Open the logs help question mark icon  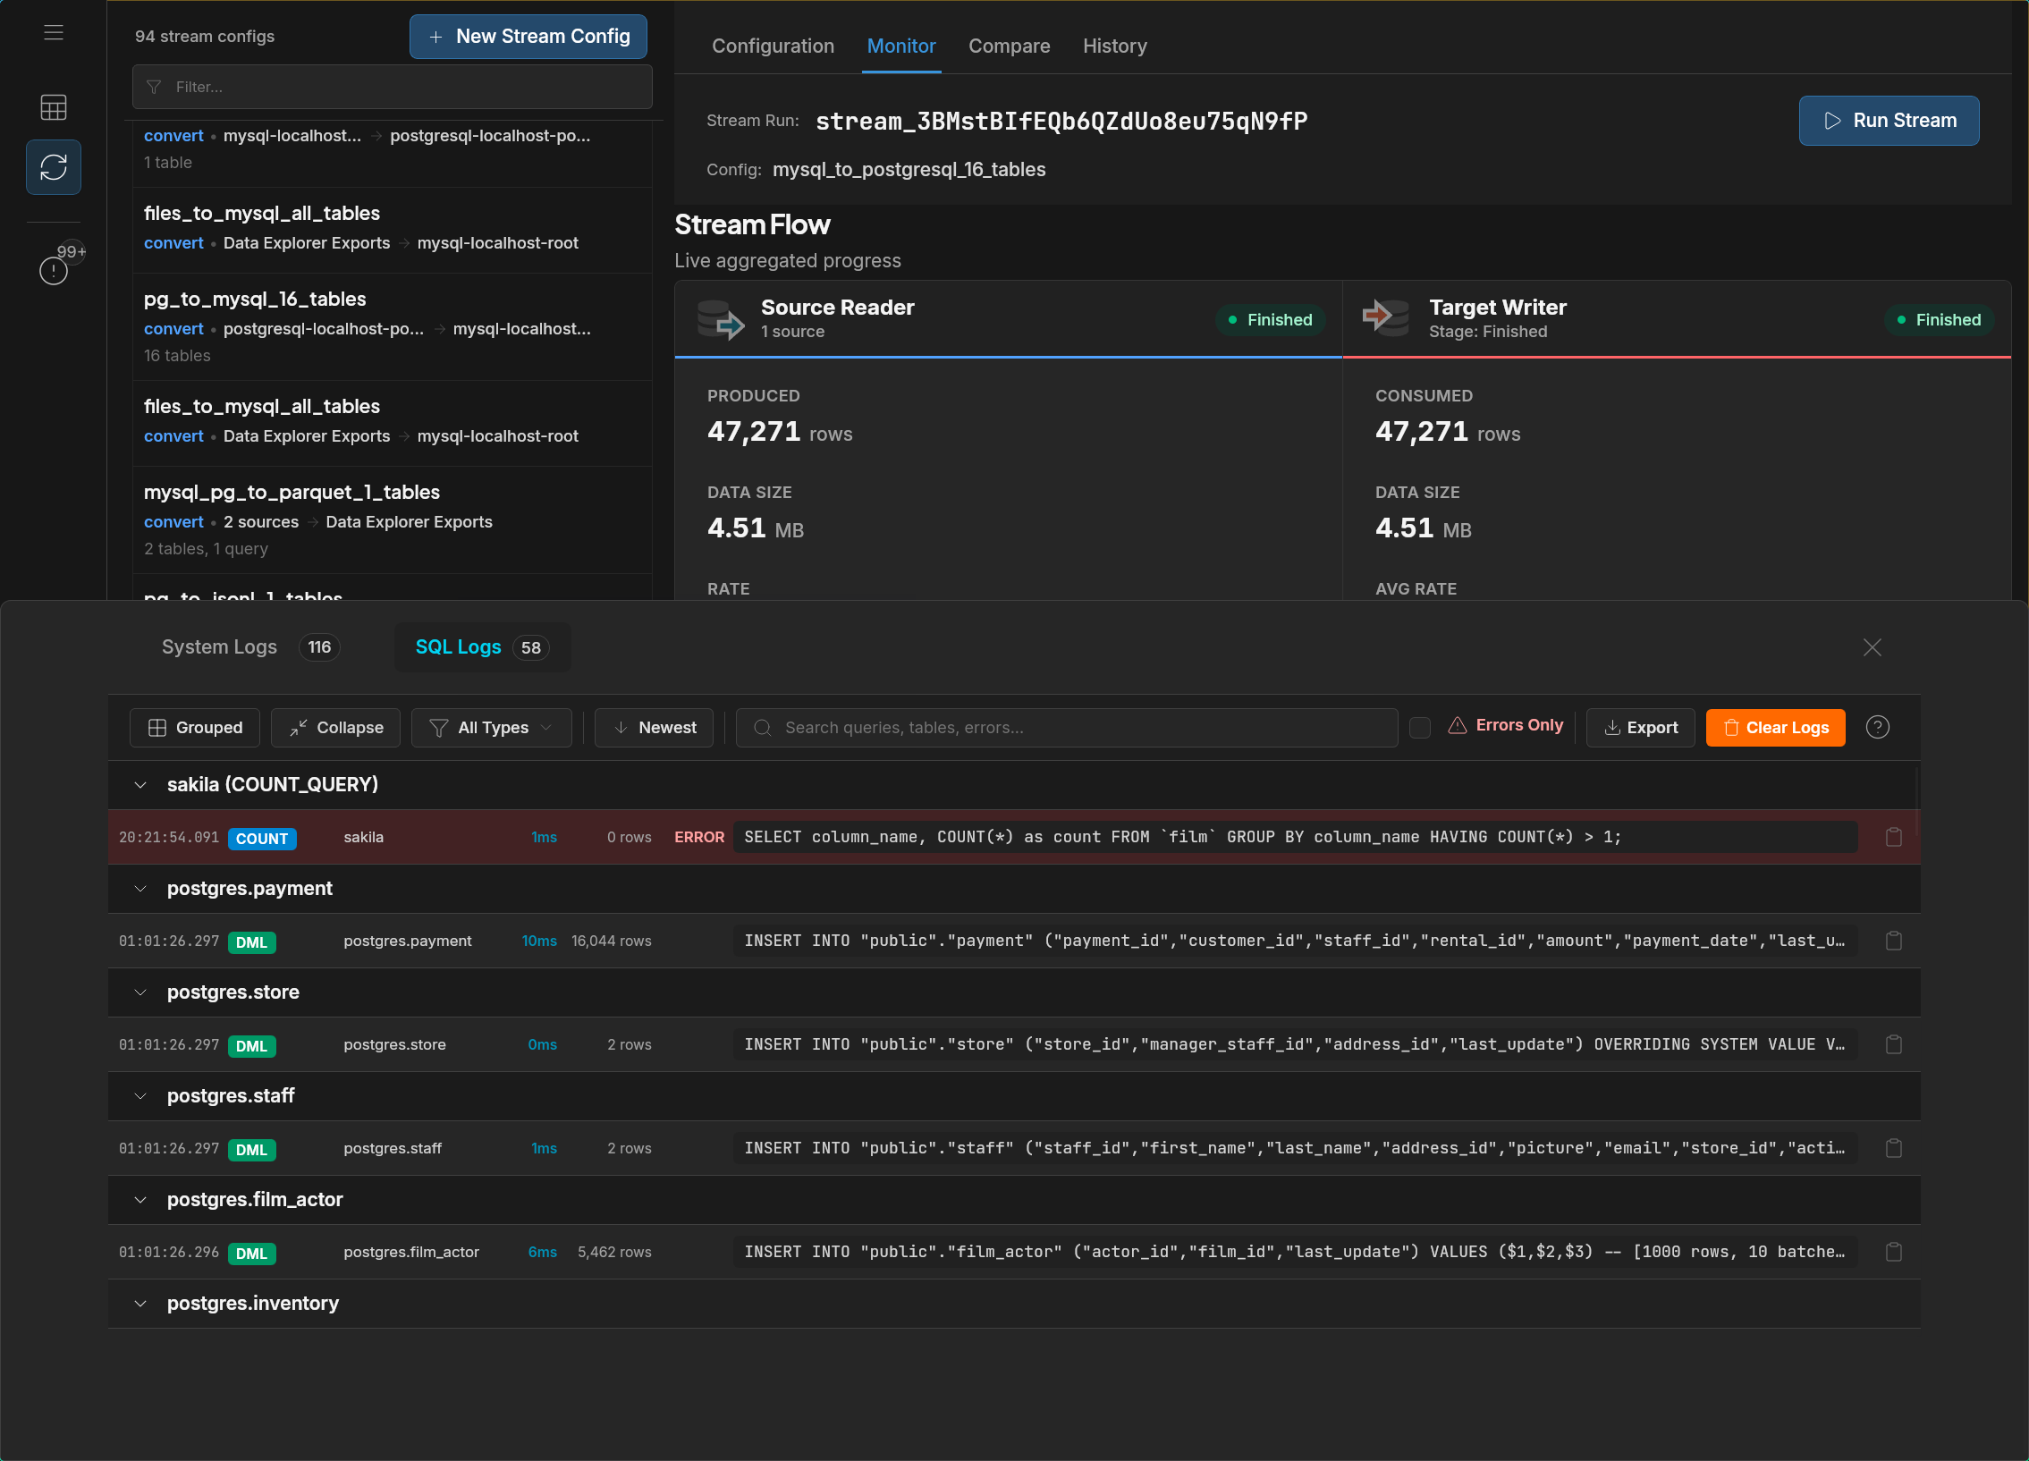(1878, 727)
